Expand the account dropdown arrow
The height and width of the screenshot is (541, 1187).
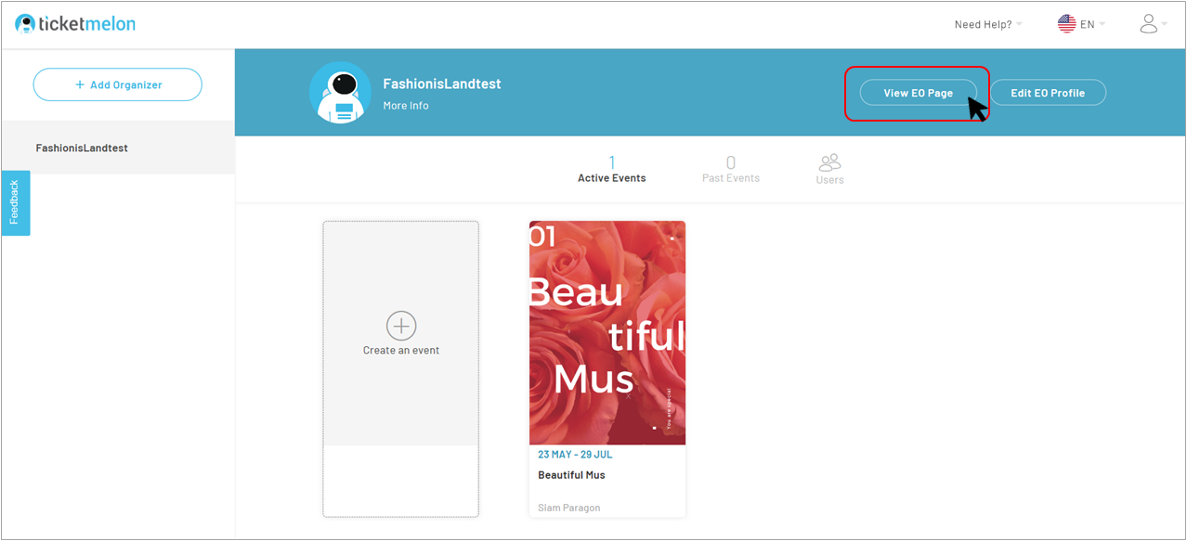(x=1164, y=24)
